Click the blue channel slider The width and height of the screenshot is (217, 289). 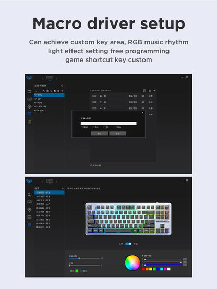(163, 265)
